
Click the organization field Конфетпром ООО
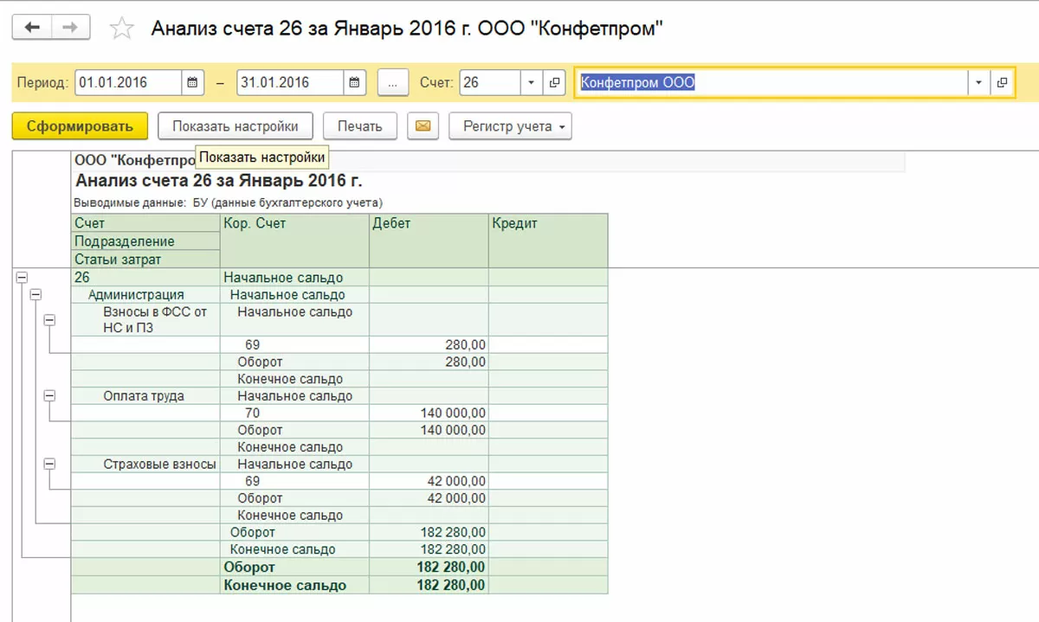pos(771,83)
